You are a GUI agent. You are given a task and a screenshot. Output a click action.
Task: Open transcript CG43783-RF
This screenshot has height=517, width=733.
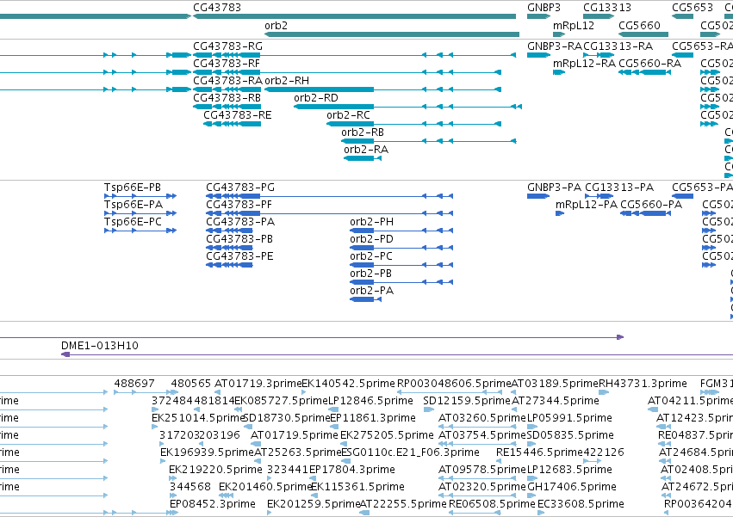(x=227, y=64)
